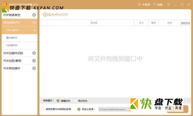Expand the PDF扫描件识别 chevron
This screenshot has width=193, height=116.
click(x=34, y=53)
